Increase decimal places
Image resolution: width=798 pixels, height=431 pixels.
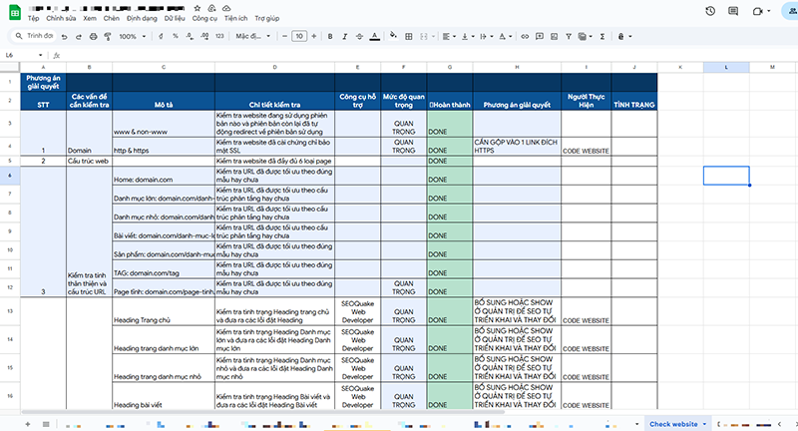point(204,36)
